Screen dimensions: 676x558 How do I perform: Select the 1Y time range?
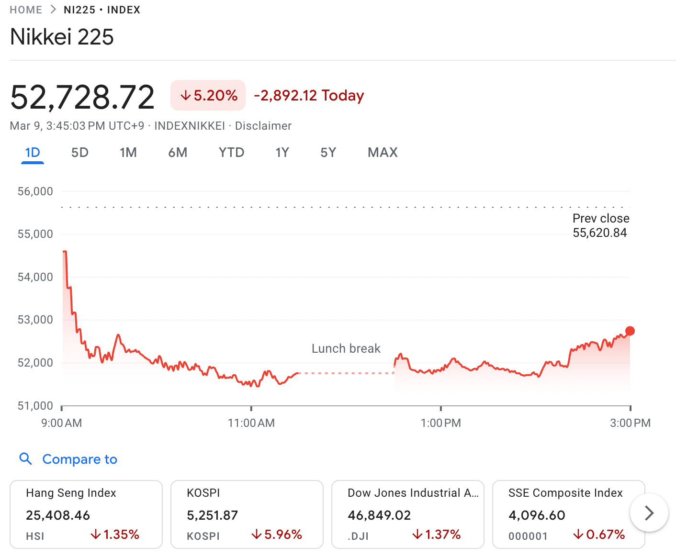[x=282, y=152]
